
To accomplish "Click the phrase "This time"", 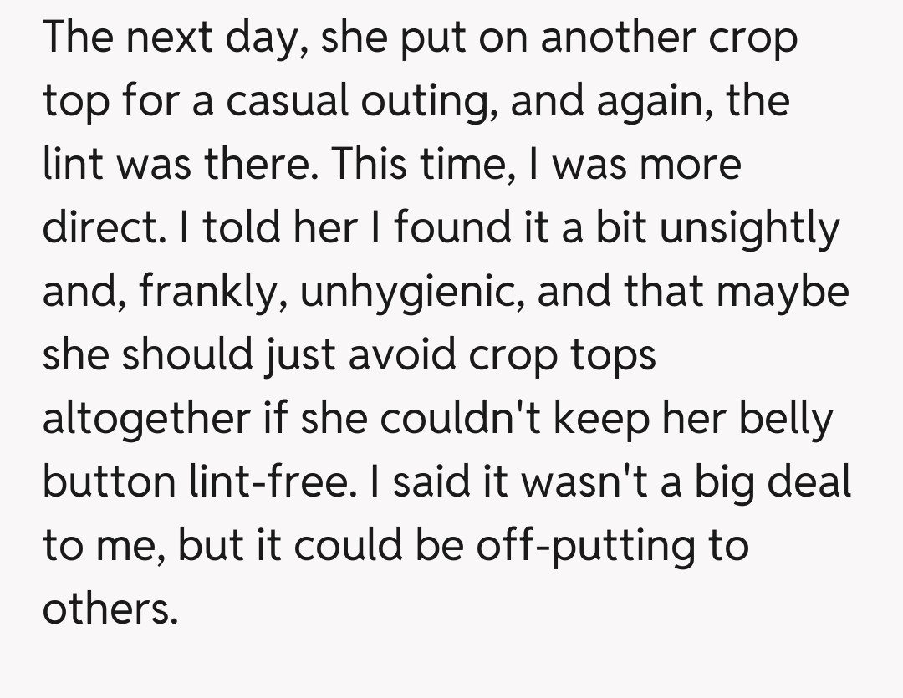I will tap(413, 166).
